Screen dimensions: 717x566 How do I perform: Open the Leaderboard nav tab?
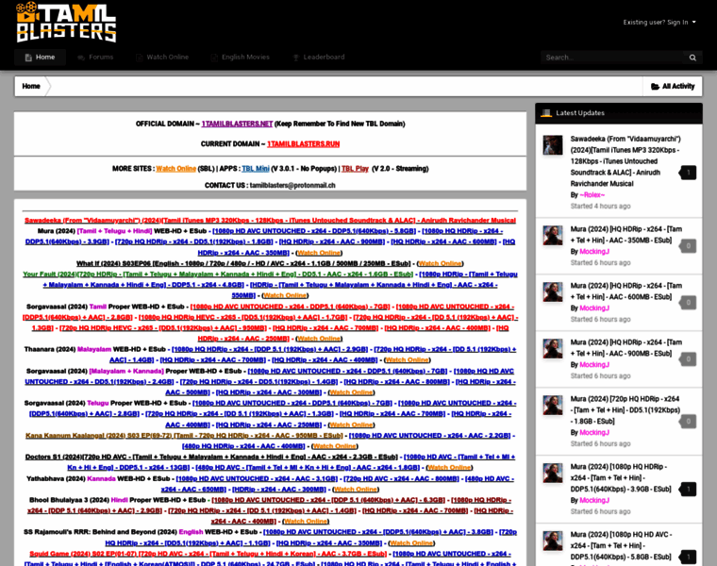click(x=319, y=58)
